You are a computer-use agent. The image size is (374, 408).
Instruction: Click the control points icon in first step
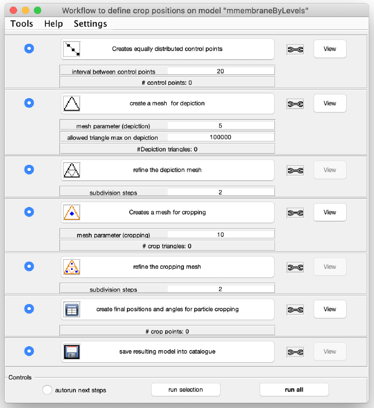[x=72, y=49]
